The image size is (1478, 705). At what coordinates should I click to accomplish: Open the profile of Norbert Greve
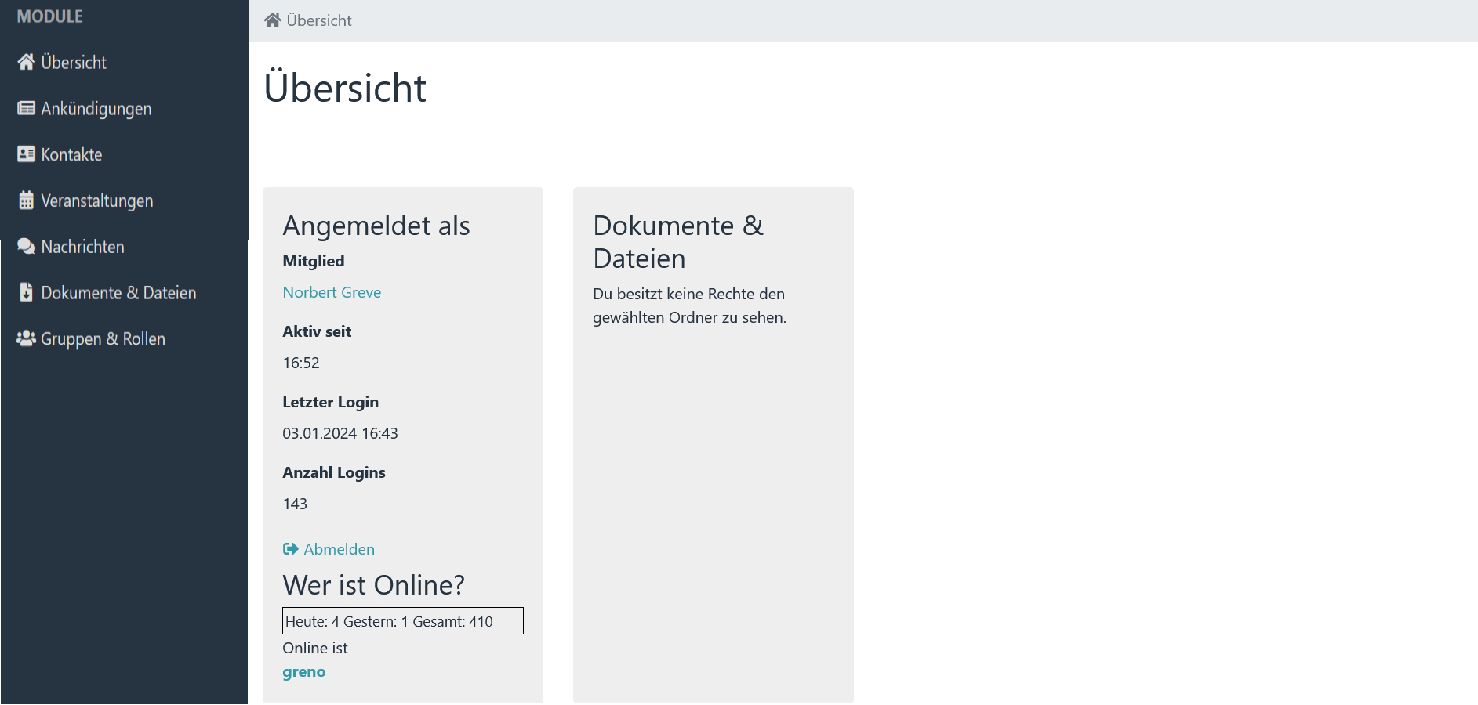[332, 292]
